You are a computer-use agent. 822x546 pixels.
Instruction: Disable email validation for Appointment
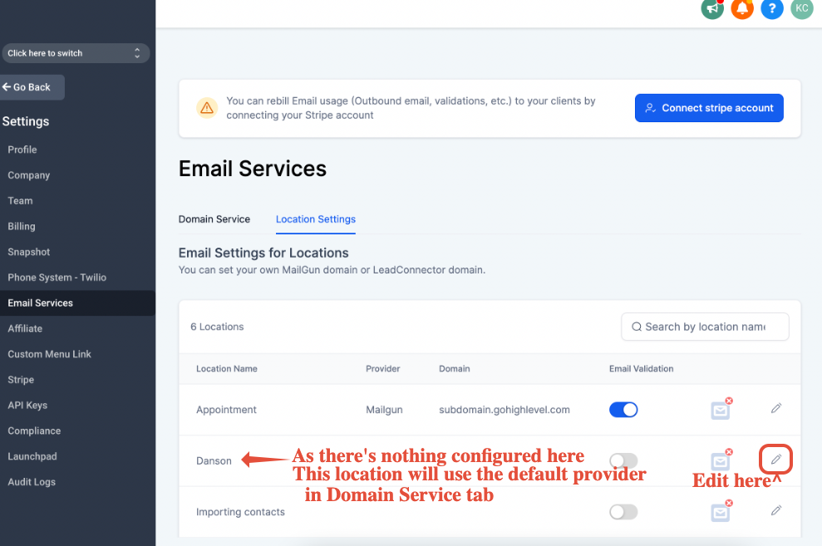[623, 410]
